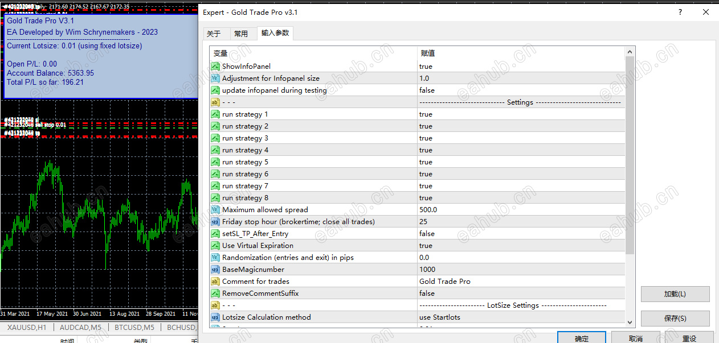Click the run strategy 6 row icon
This screenshot has height=343, width=719.
tap(215, 174)
